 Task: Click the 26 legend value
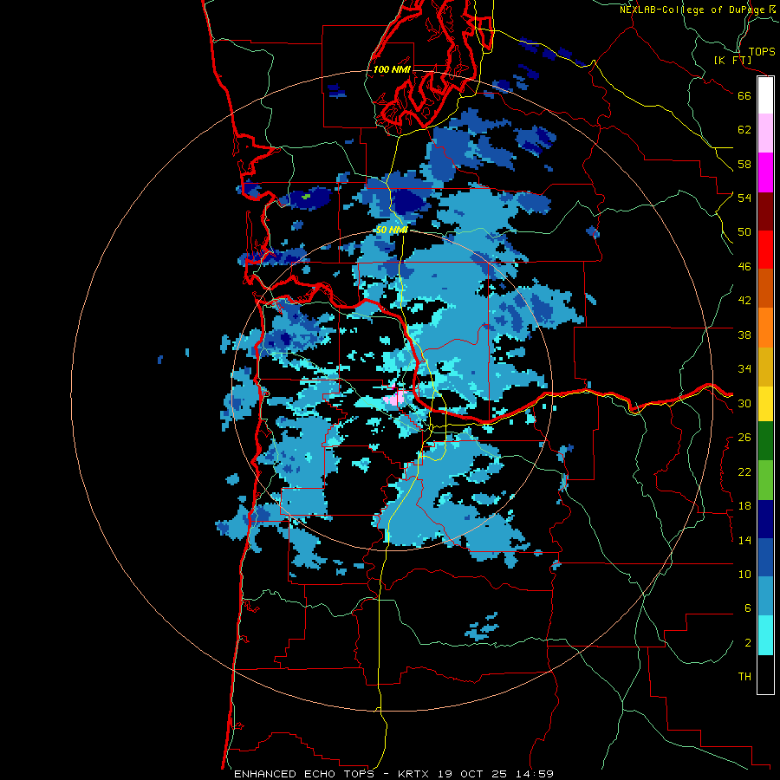[744, 438]
